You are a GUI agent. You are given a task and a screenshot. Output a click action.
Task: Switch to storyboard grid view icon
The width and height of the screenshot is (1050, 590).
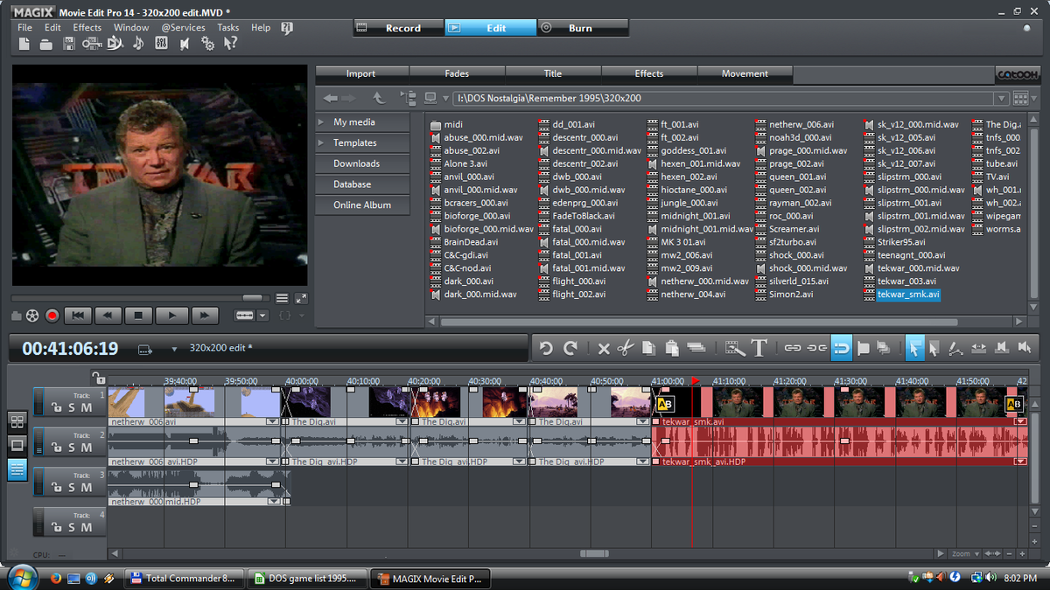point(17,421)
